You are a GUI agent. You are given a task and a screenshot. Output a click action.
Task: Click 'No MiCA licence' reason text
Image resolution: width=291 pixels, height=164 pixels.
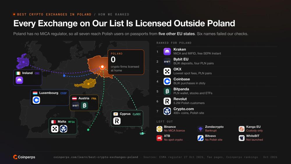[174, 131]
